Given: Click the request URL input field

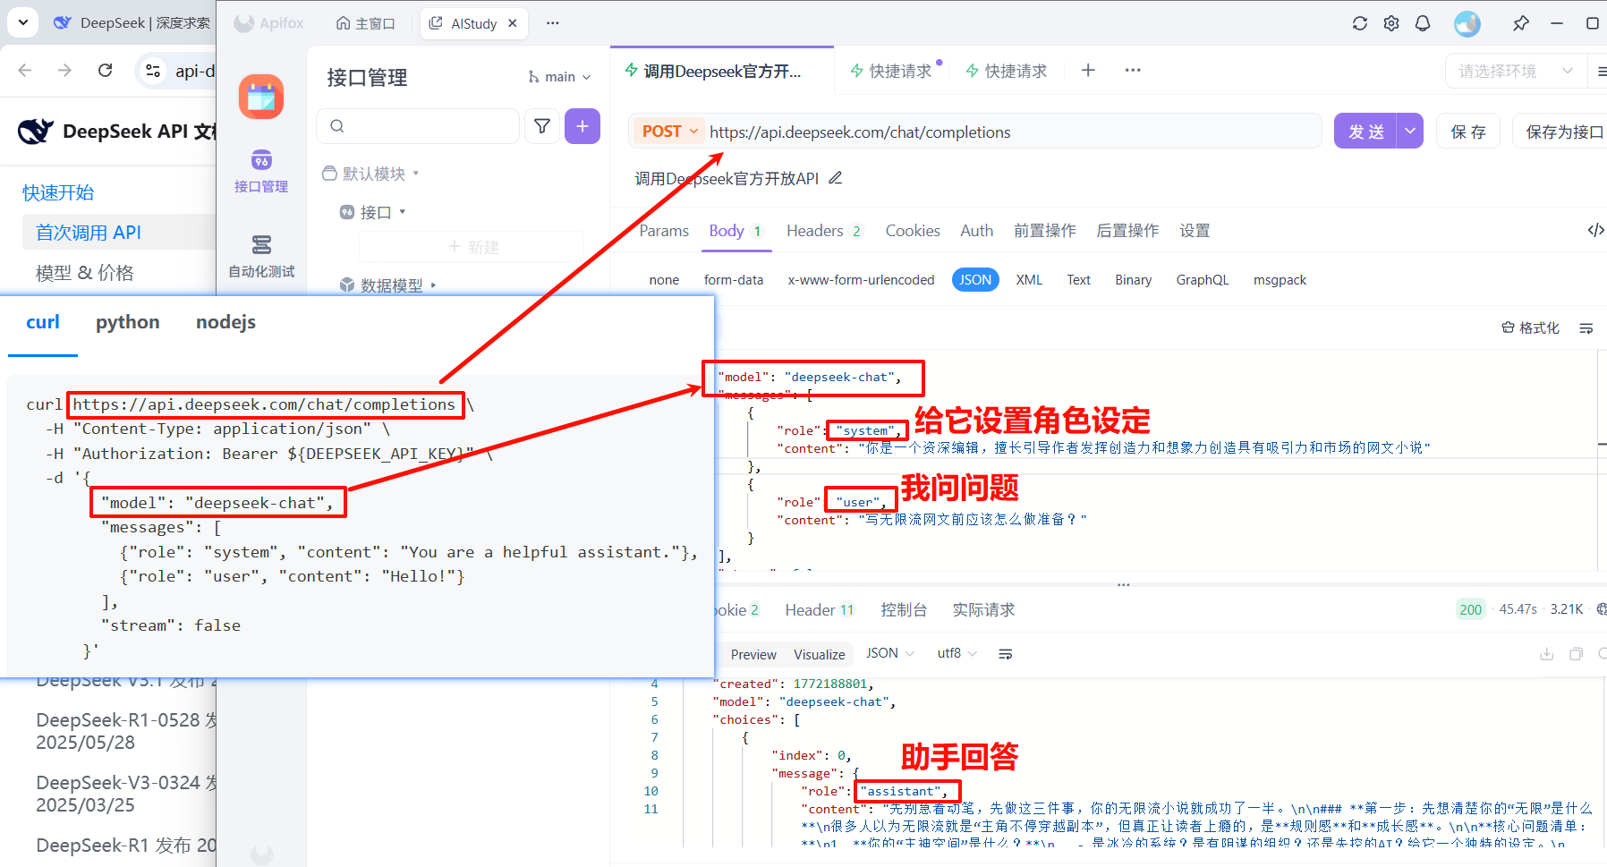Looking at the screenshot, I should point(1013,132).
